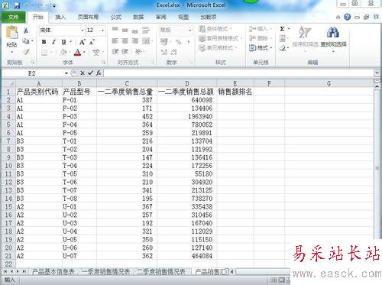Cancel formula entry with X

tap(83, 73)
